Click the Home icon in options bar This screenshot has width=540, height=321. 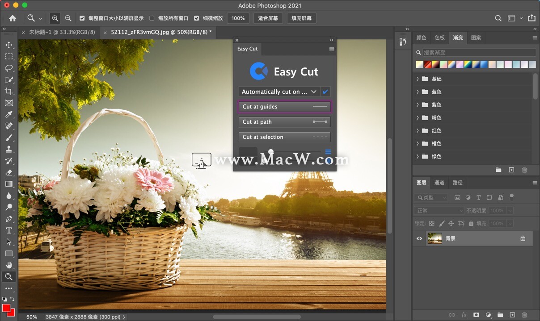(13, 18)
